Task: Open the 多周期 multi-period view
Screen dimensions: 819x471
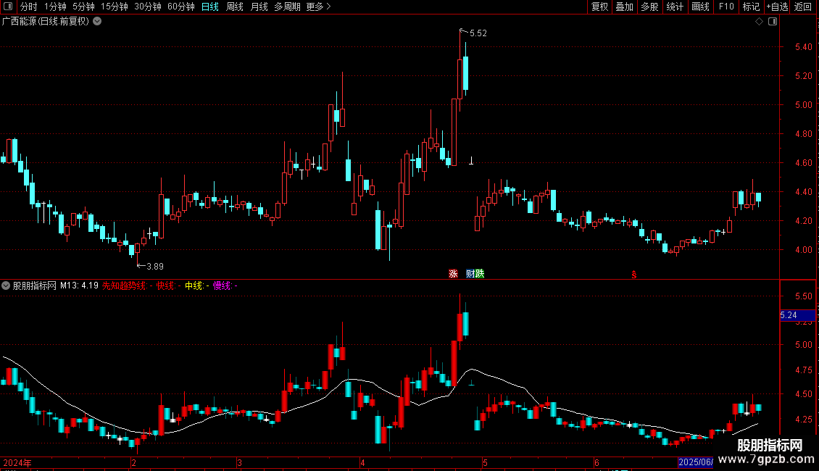Action: pyautogui.click(x=287, y=7)
